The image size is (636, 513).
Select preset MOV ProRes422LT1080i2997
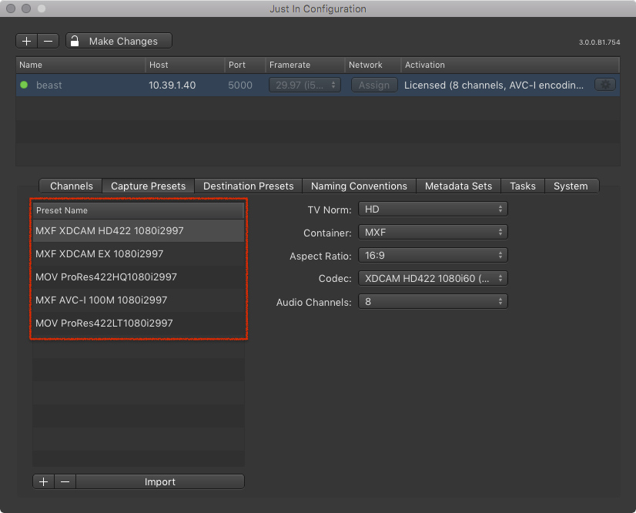(139, 323)
